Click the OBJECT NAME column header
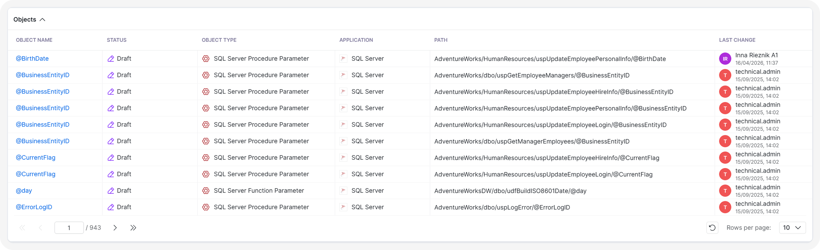Image resolution: width=820 pixels, height=250 pixels. [x=34, y=40]
